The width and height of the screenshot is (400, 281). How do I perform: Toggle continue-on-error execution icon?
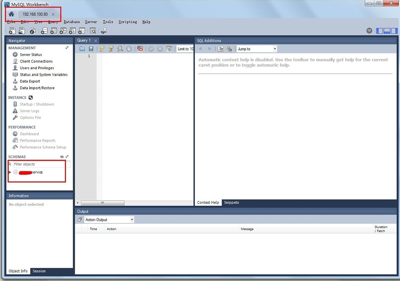(140, 49)
